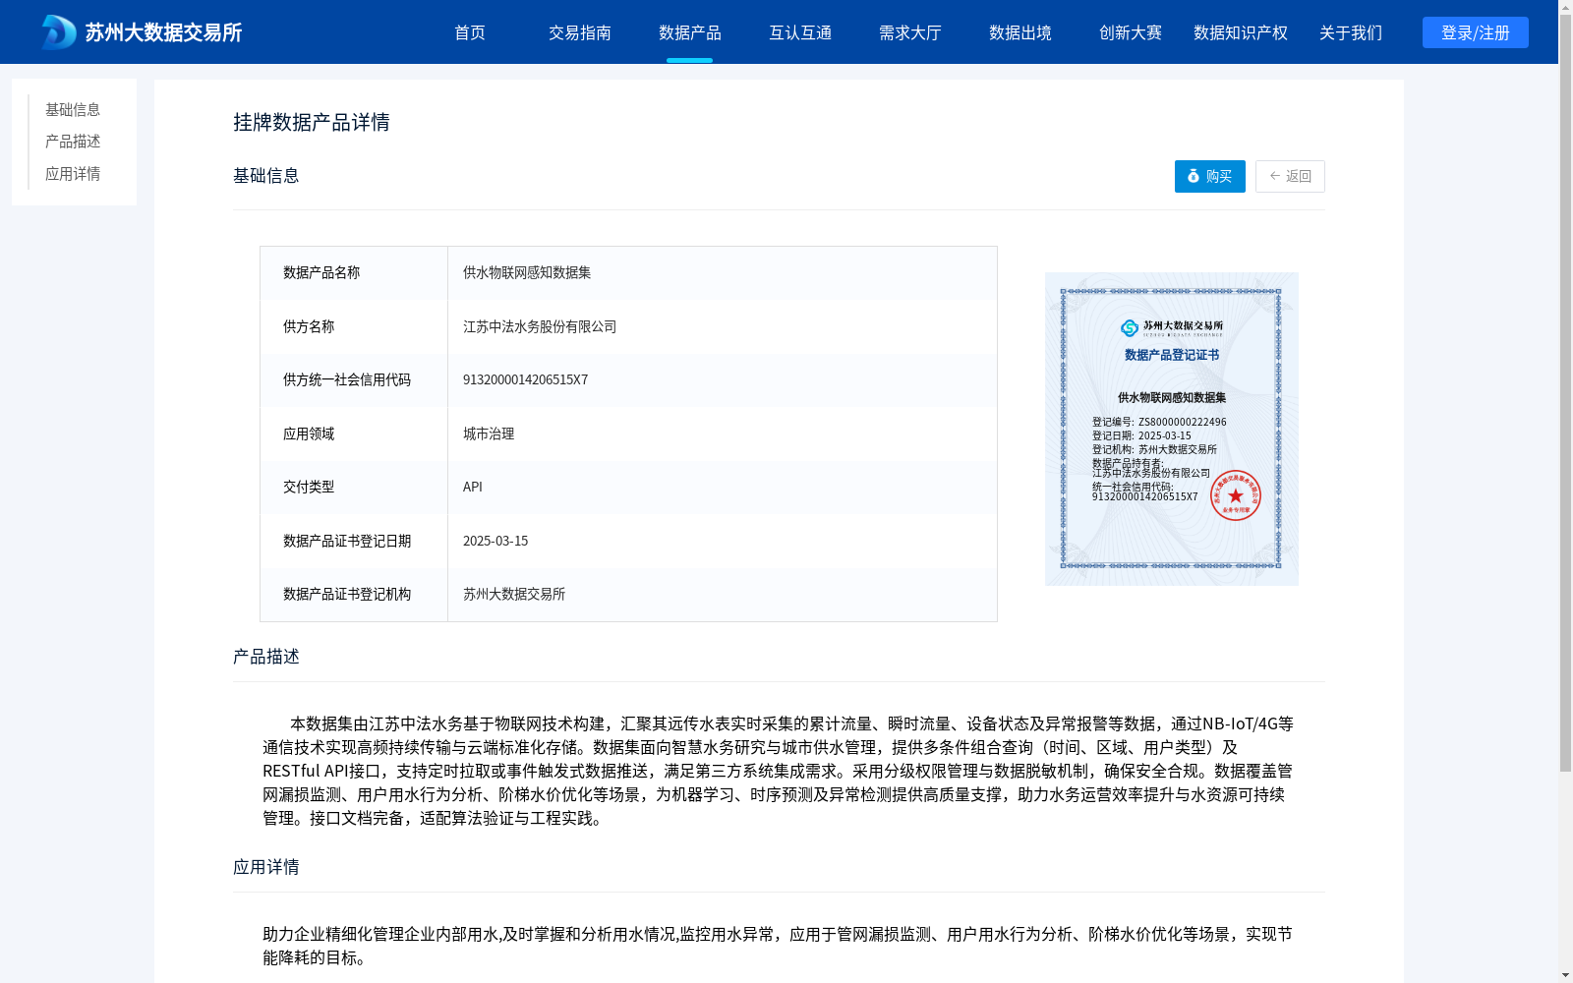Visit the 关于我们 page
This screenshot has width=1573, height=983.
tap(1351, 32)
